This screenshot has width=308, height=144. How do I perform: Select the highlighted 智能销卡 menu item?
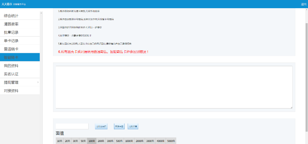pos(11,57)
